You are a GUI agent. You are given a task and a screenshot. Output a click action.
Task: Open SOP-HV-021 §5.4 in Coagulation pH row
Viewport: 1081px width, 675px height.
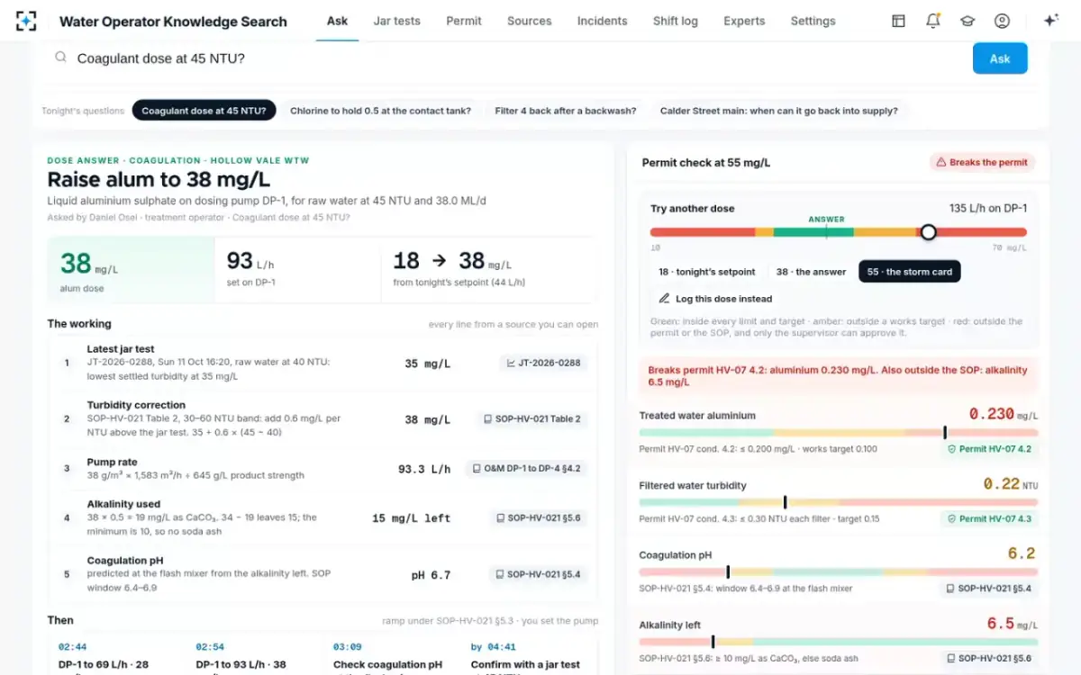click(x=539, y=574)
